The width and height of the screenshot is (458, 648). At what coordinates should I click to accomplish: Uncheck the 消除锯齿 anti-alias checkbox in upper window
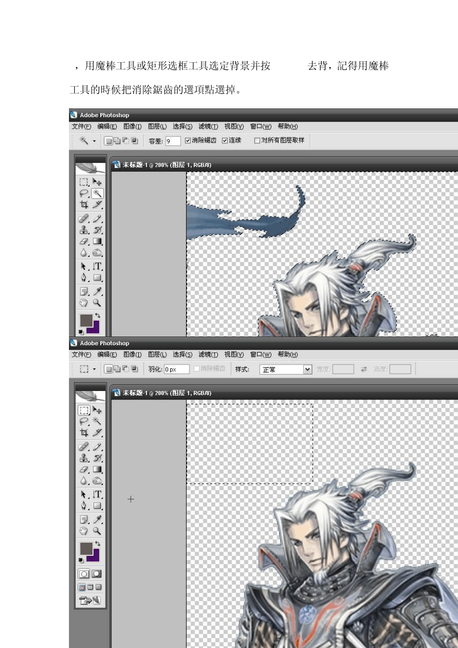[188, 141]
